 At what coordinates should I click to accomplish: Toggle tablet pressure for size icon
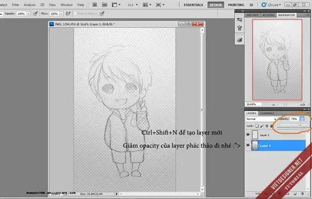click(x=102, y=14)
